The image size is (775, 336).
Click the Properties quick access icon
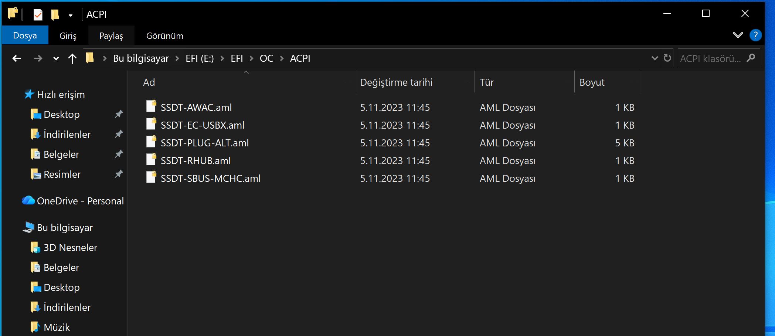(38, 14)
